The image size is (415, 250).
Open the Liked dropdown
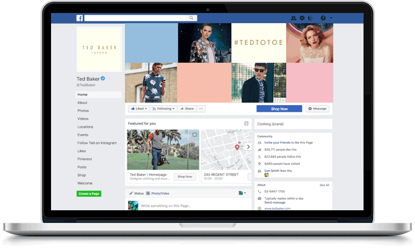139,109
